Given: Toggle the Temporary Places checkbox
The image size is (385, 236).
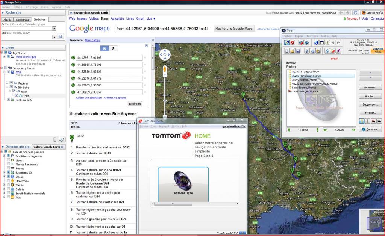Looking at the screenshot, I should click(6, 68).
